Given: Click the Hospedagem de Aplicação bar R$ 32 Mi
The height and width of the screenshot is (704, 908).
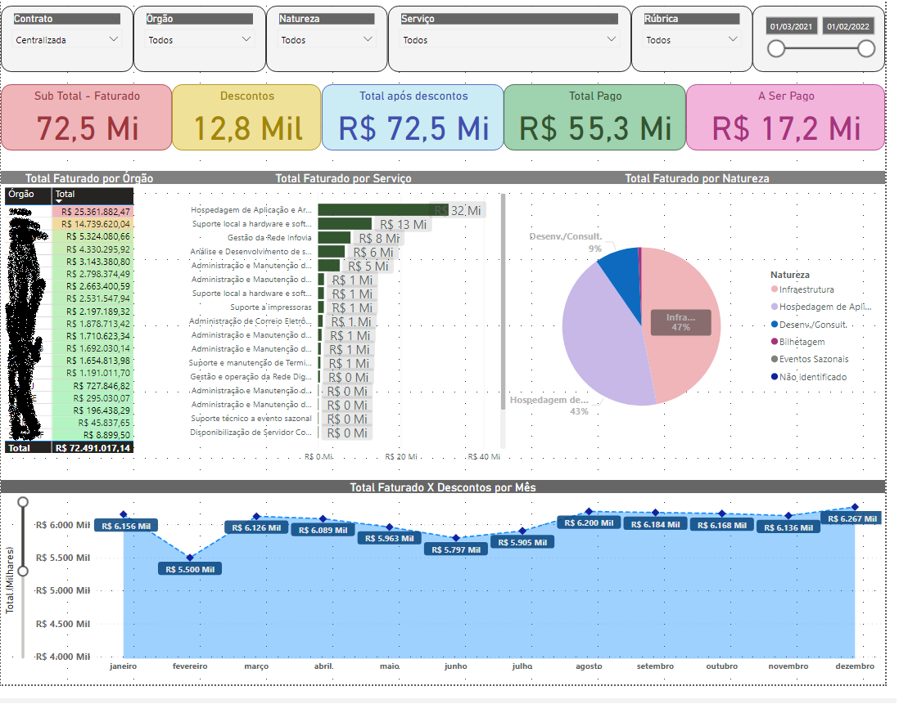Looking at the screenshot, I should coord(383,210).
